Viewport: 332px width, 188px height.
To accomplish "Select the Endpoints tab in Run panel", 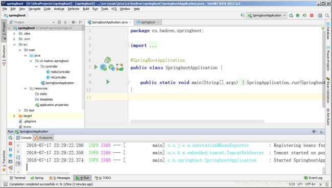I will click(43, 138).
